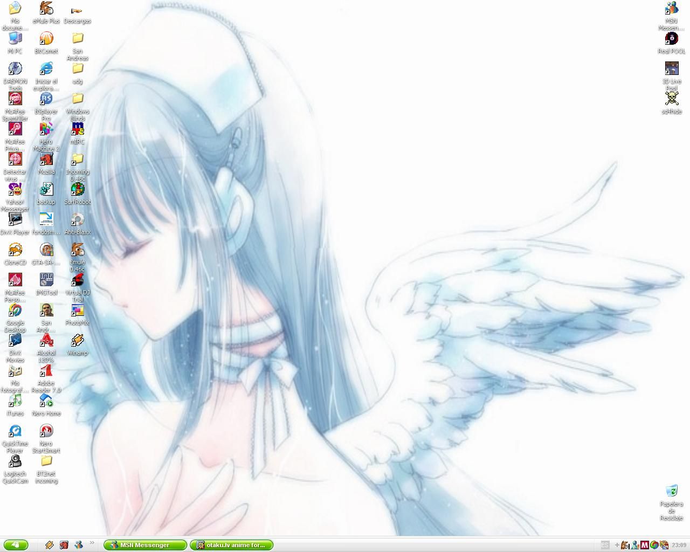Launch MSN Messenger from Quick Launch bar

[x=78, y=545]
